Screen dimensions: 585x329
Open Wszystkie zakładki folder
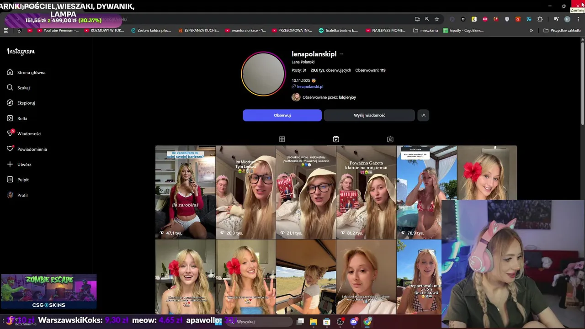click(x=562, y=31)
